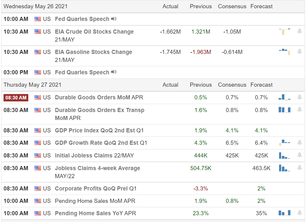Click the sparkline chart for EIA Gasoline Stocks Change

(284, 51)
